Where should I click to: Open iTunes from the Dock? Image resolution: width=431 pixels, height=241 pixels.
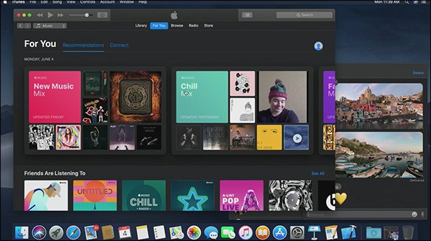[245, 232]
